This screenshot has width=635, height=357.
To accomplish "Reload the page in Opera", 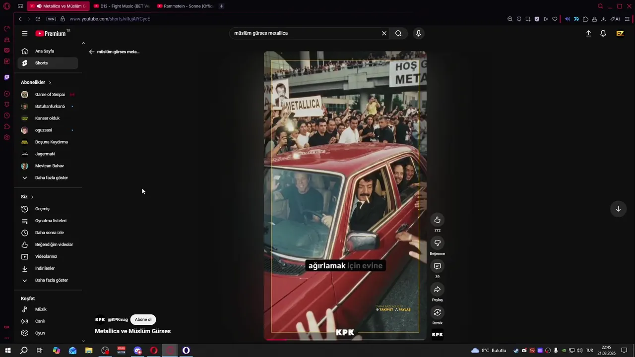I will pyautogui.click(x=38, y=19).
